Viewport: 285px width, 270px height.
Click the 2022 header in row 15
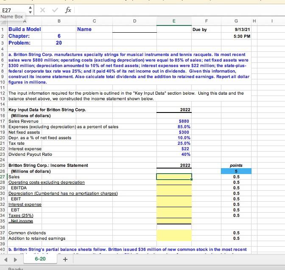[x=185, y=110]
